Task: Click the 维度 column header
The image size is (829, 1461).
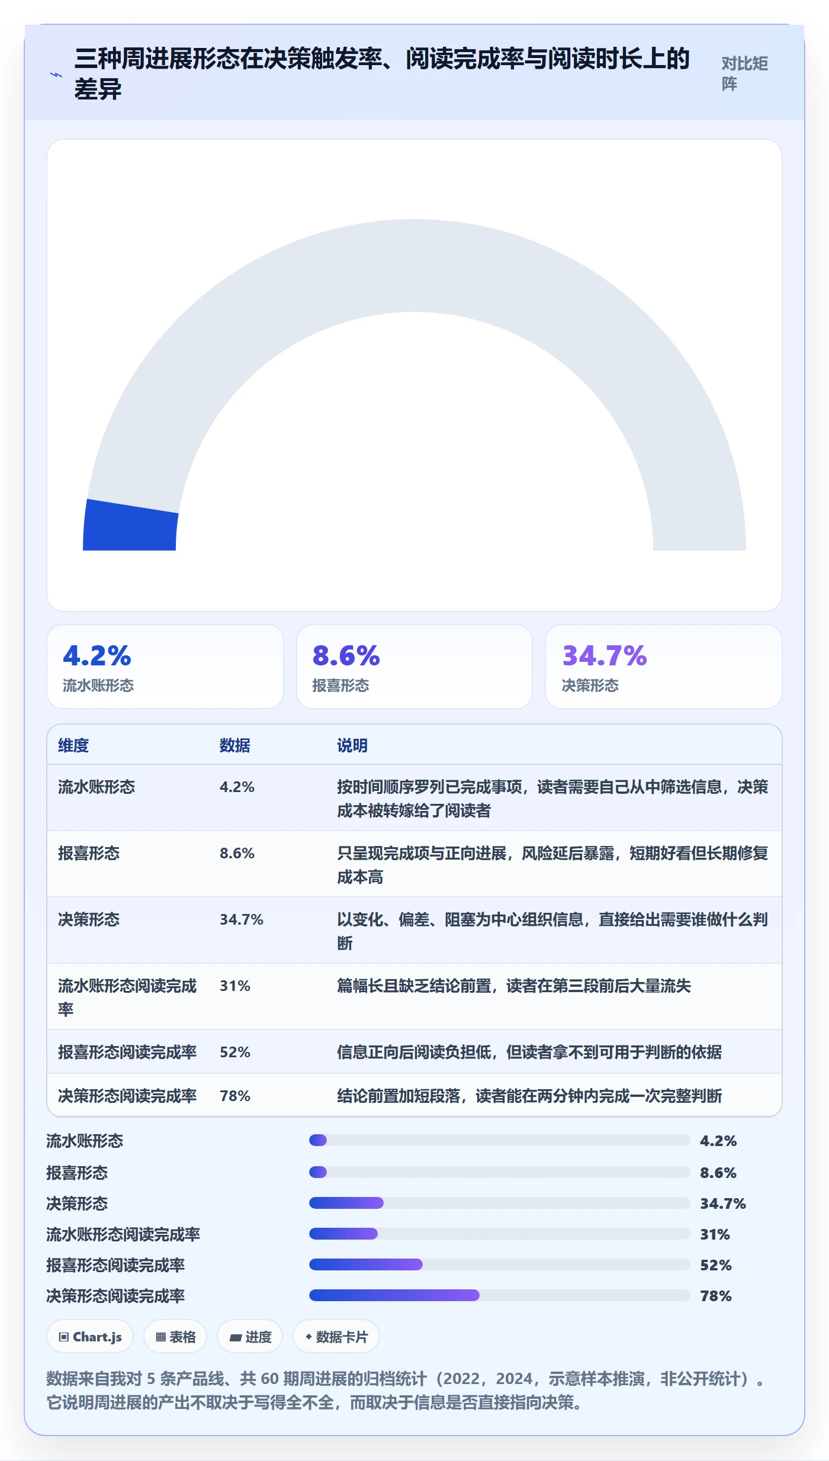Action: click(73, 745)
